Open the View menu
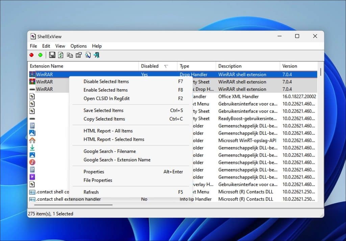Viewport: 346px width, 241px height. coord(60,46)
